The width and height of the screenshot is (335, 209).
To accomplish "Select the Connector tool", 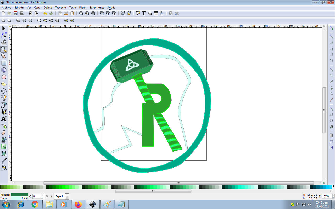I will (x=4, y=167).
